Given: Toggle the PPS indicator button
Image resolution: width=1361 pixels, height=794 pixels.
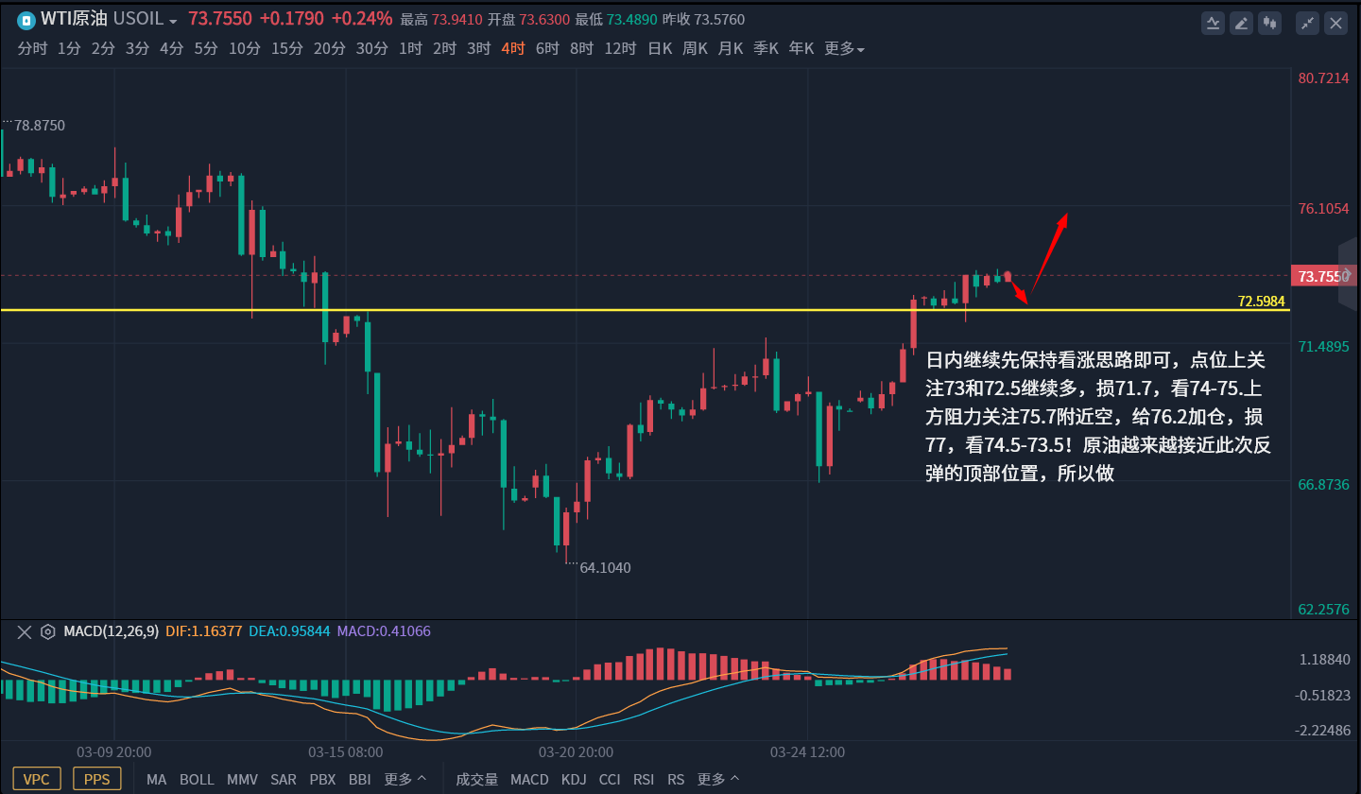Looking at the screenshot, I should (96, 779).
